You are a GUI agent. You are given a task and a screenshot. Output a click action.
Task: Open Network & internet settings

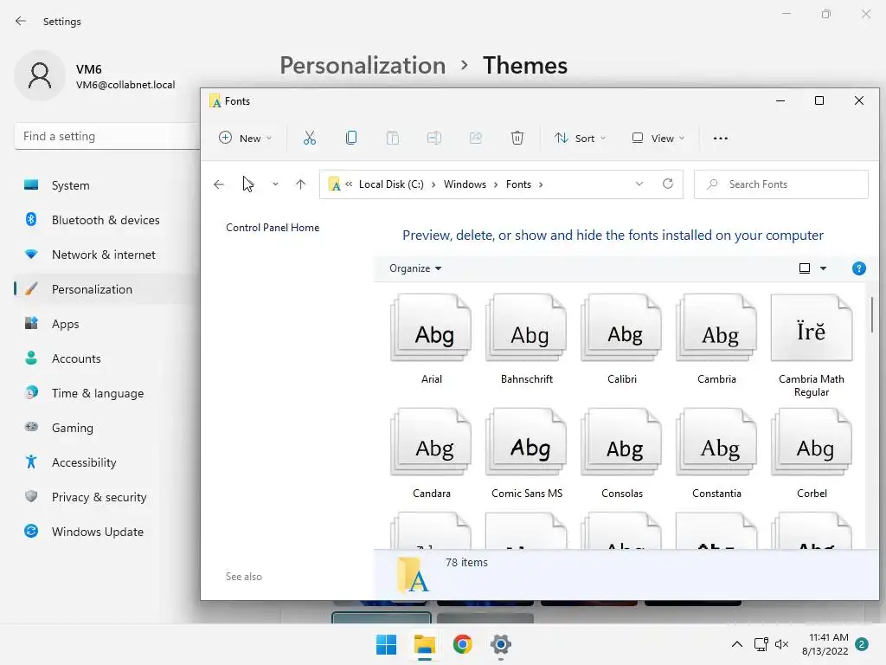(102, 255)
